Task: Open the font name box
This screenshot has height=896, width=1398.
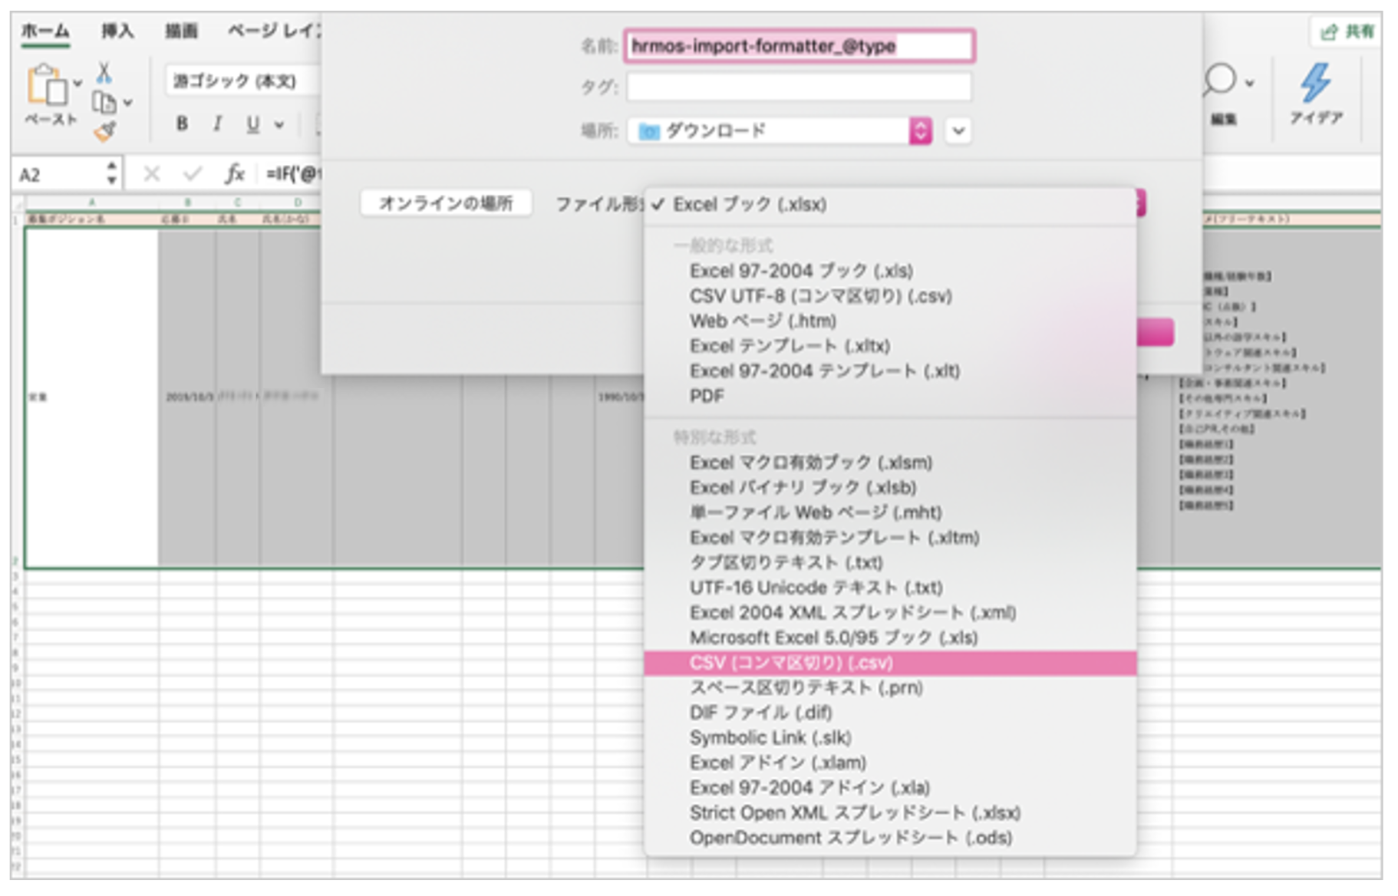Action: (242, 81)
